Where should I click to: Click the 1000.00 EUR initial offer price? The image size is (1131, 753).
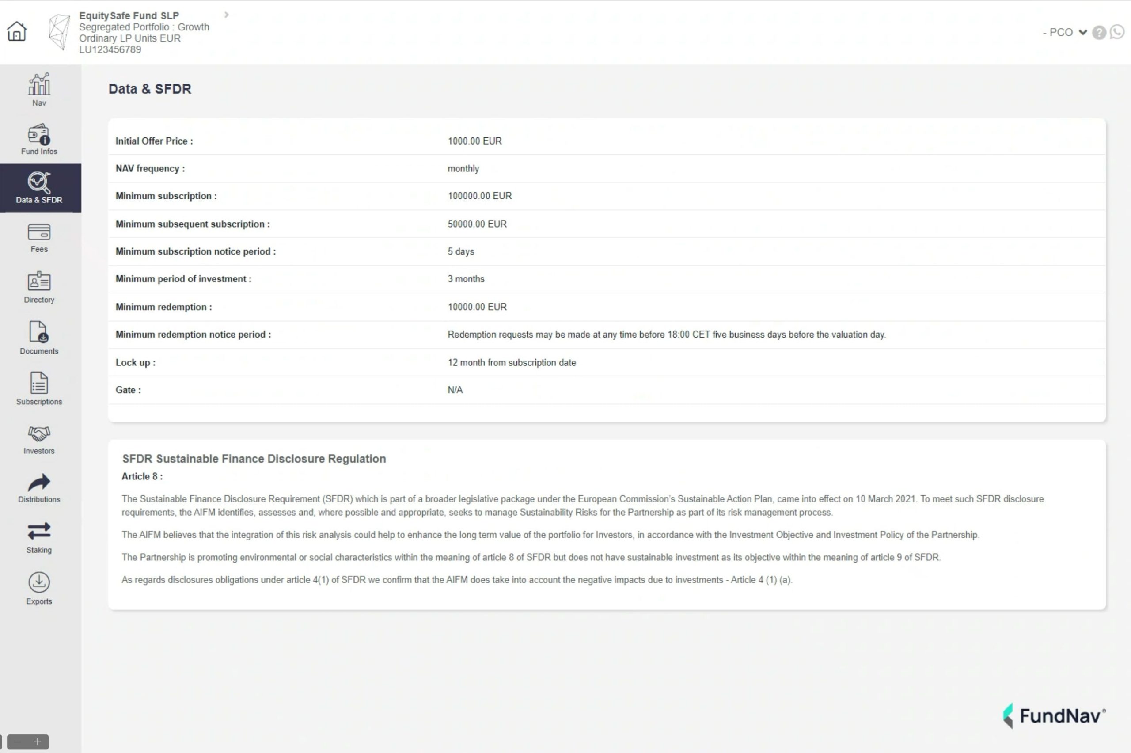coord(474,141)
